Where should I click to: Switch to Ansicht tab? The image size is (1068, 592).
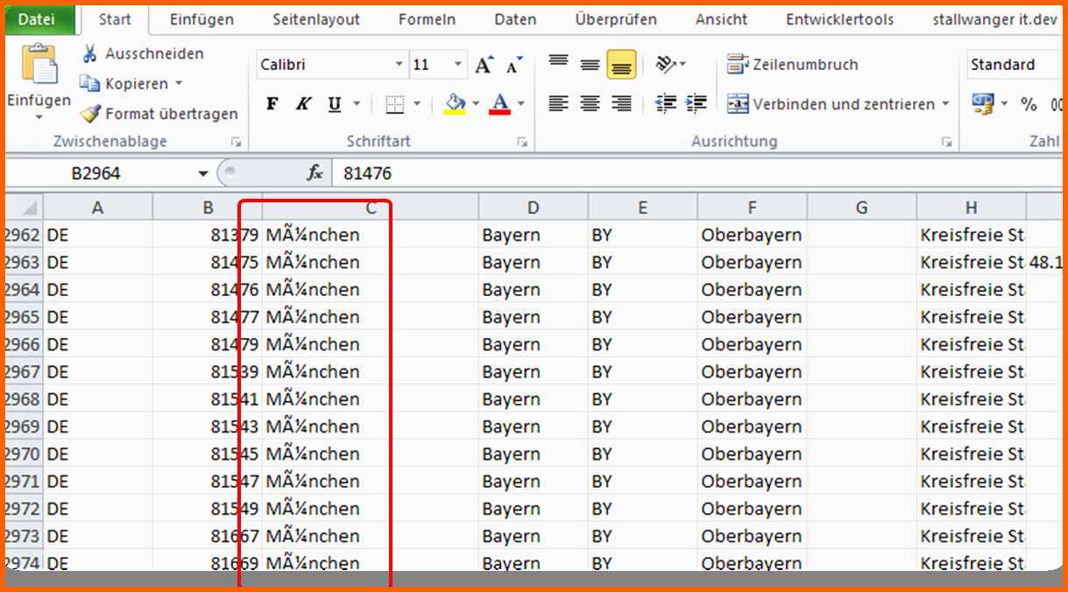pos(722,19)
